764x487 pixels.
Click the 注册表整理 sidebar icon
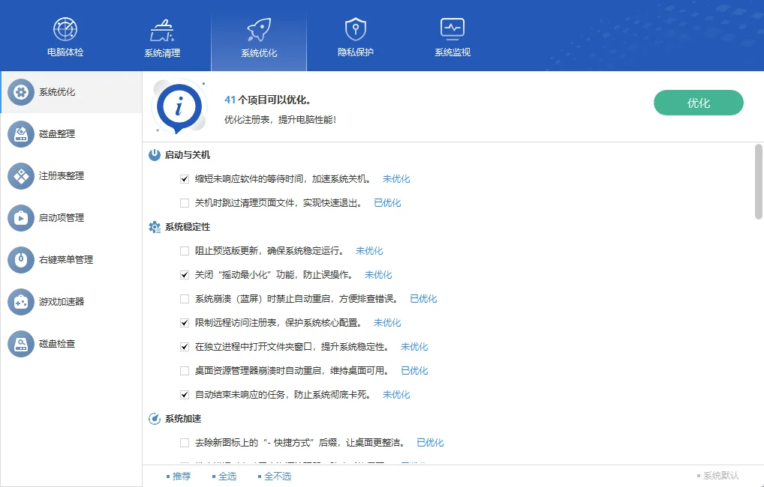click(21, 175)
